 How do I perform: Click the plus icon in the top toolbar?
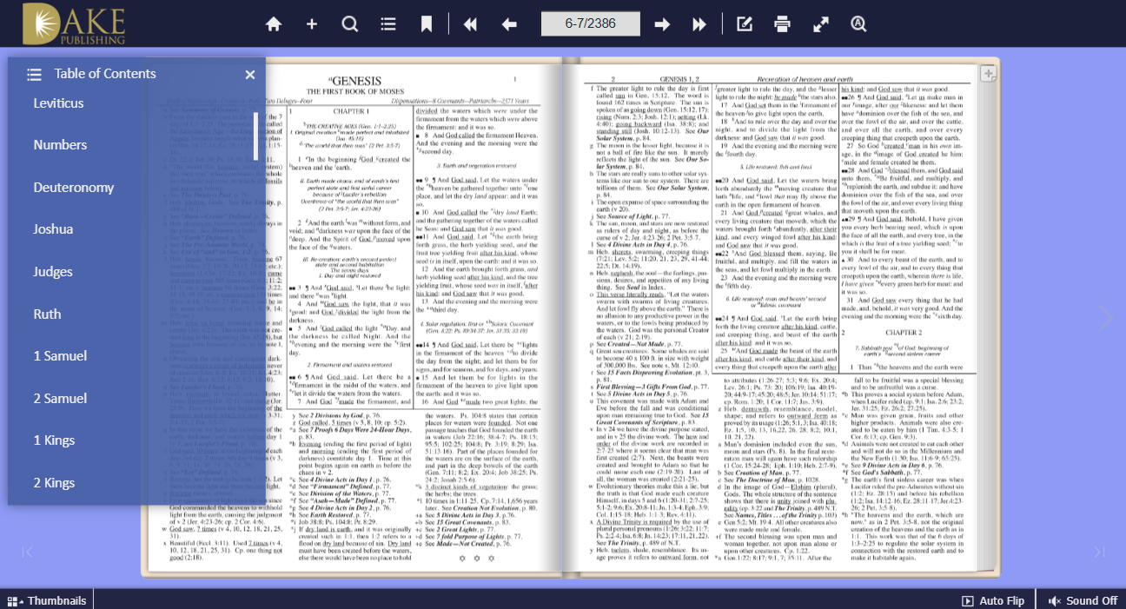click(x=312, y=24)
